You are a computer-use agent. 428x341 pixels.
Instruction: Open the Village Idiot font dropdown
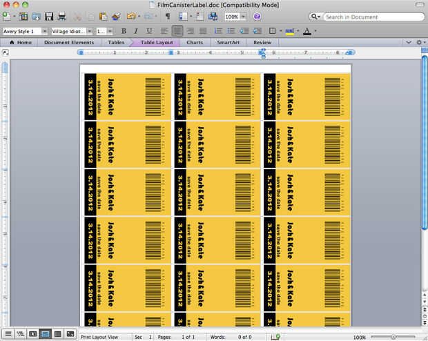(89, 31)
